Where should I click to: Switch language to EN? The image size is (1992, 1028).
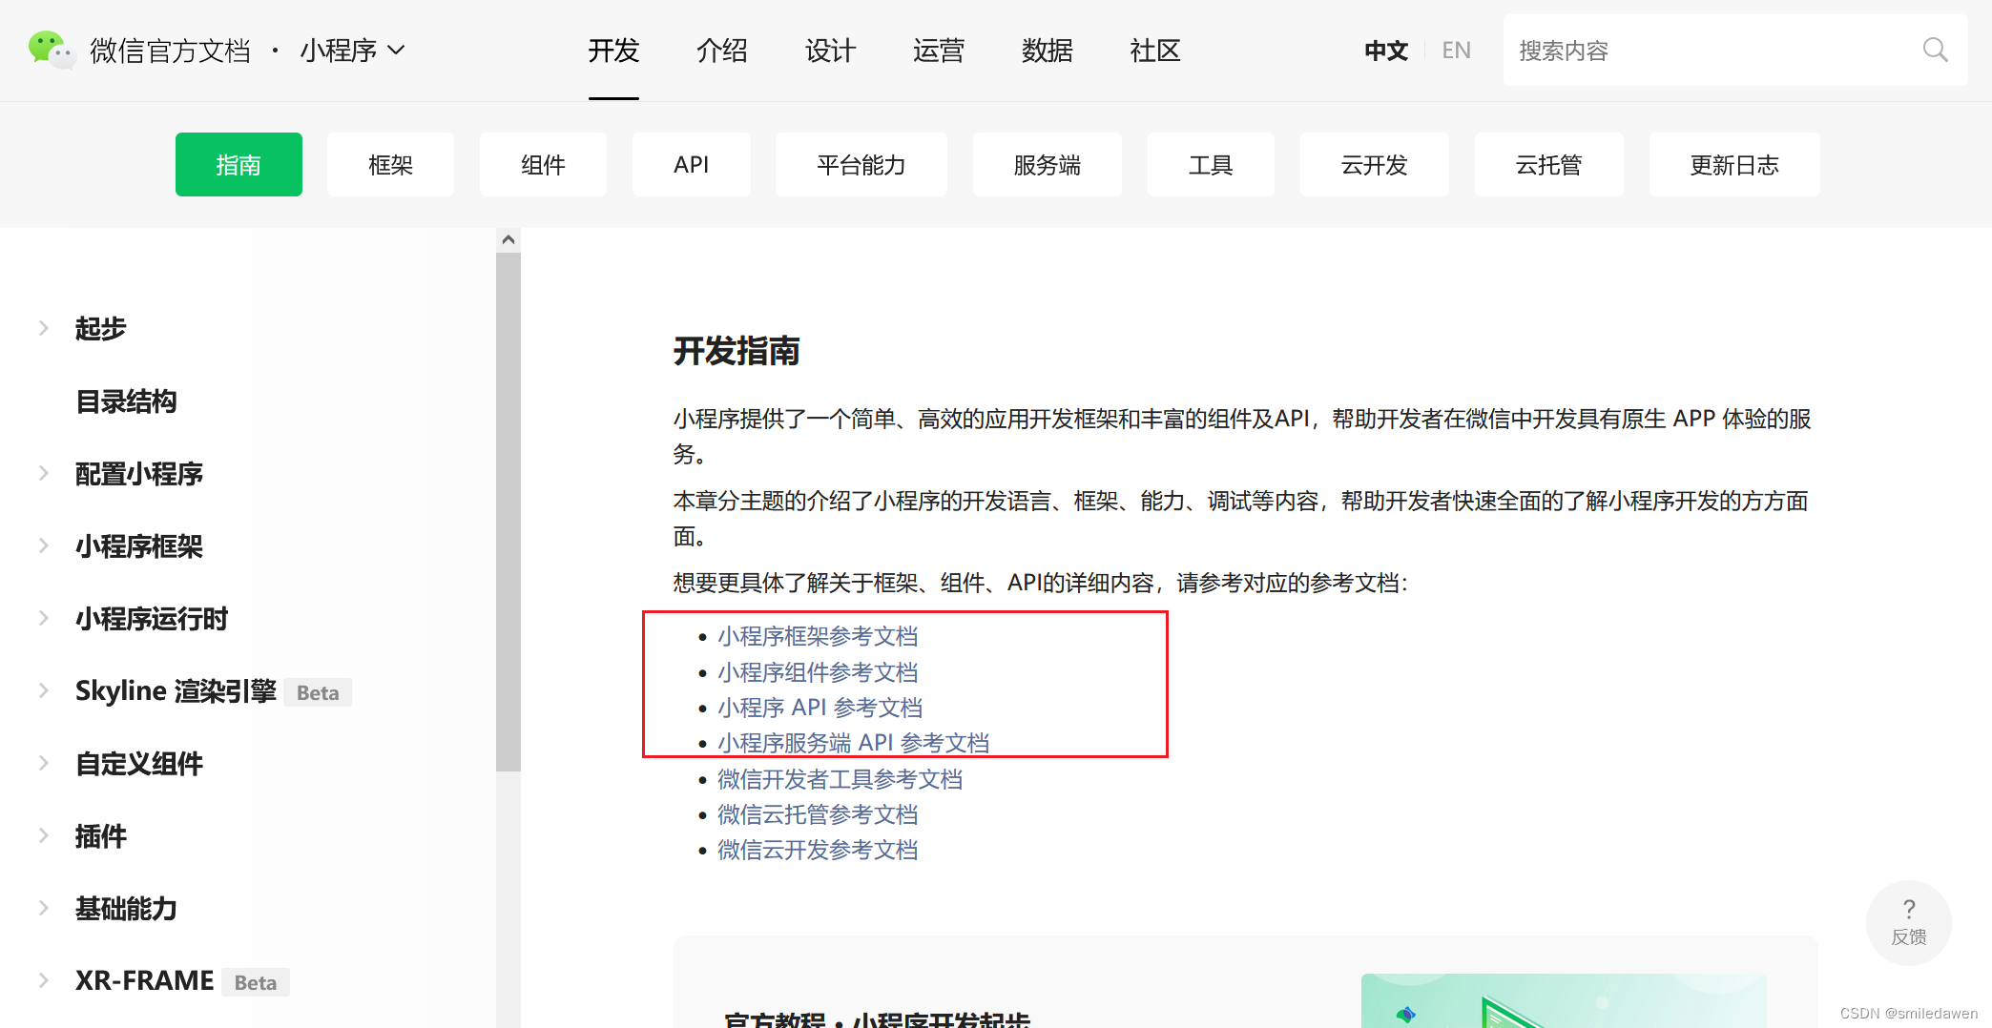(1456, 51)
